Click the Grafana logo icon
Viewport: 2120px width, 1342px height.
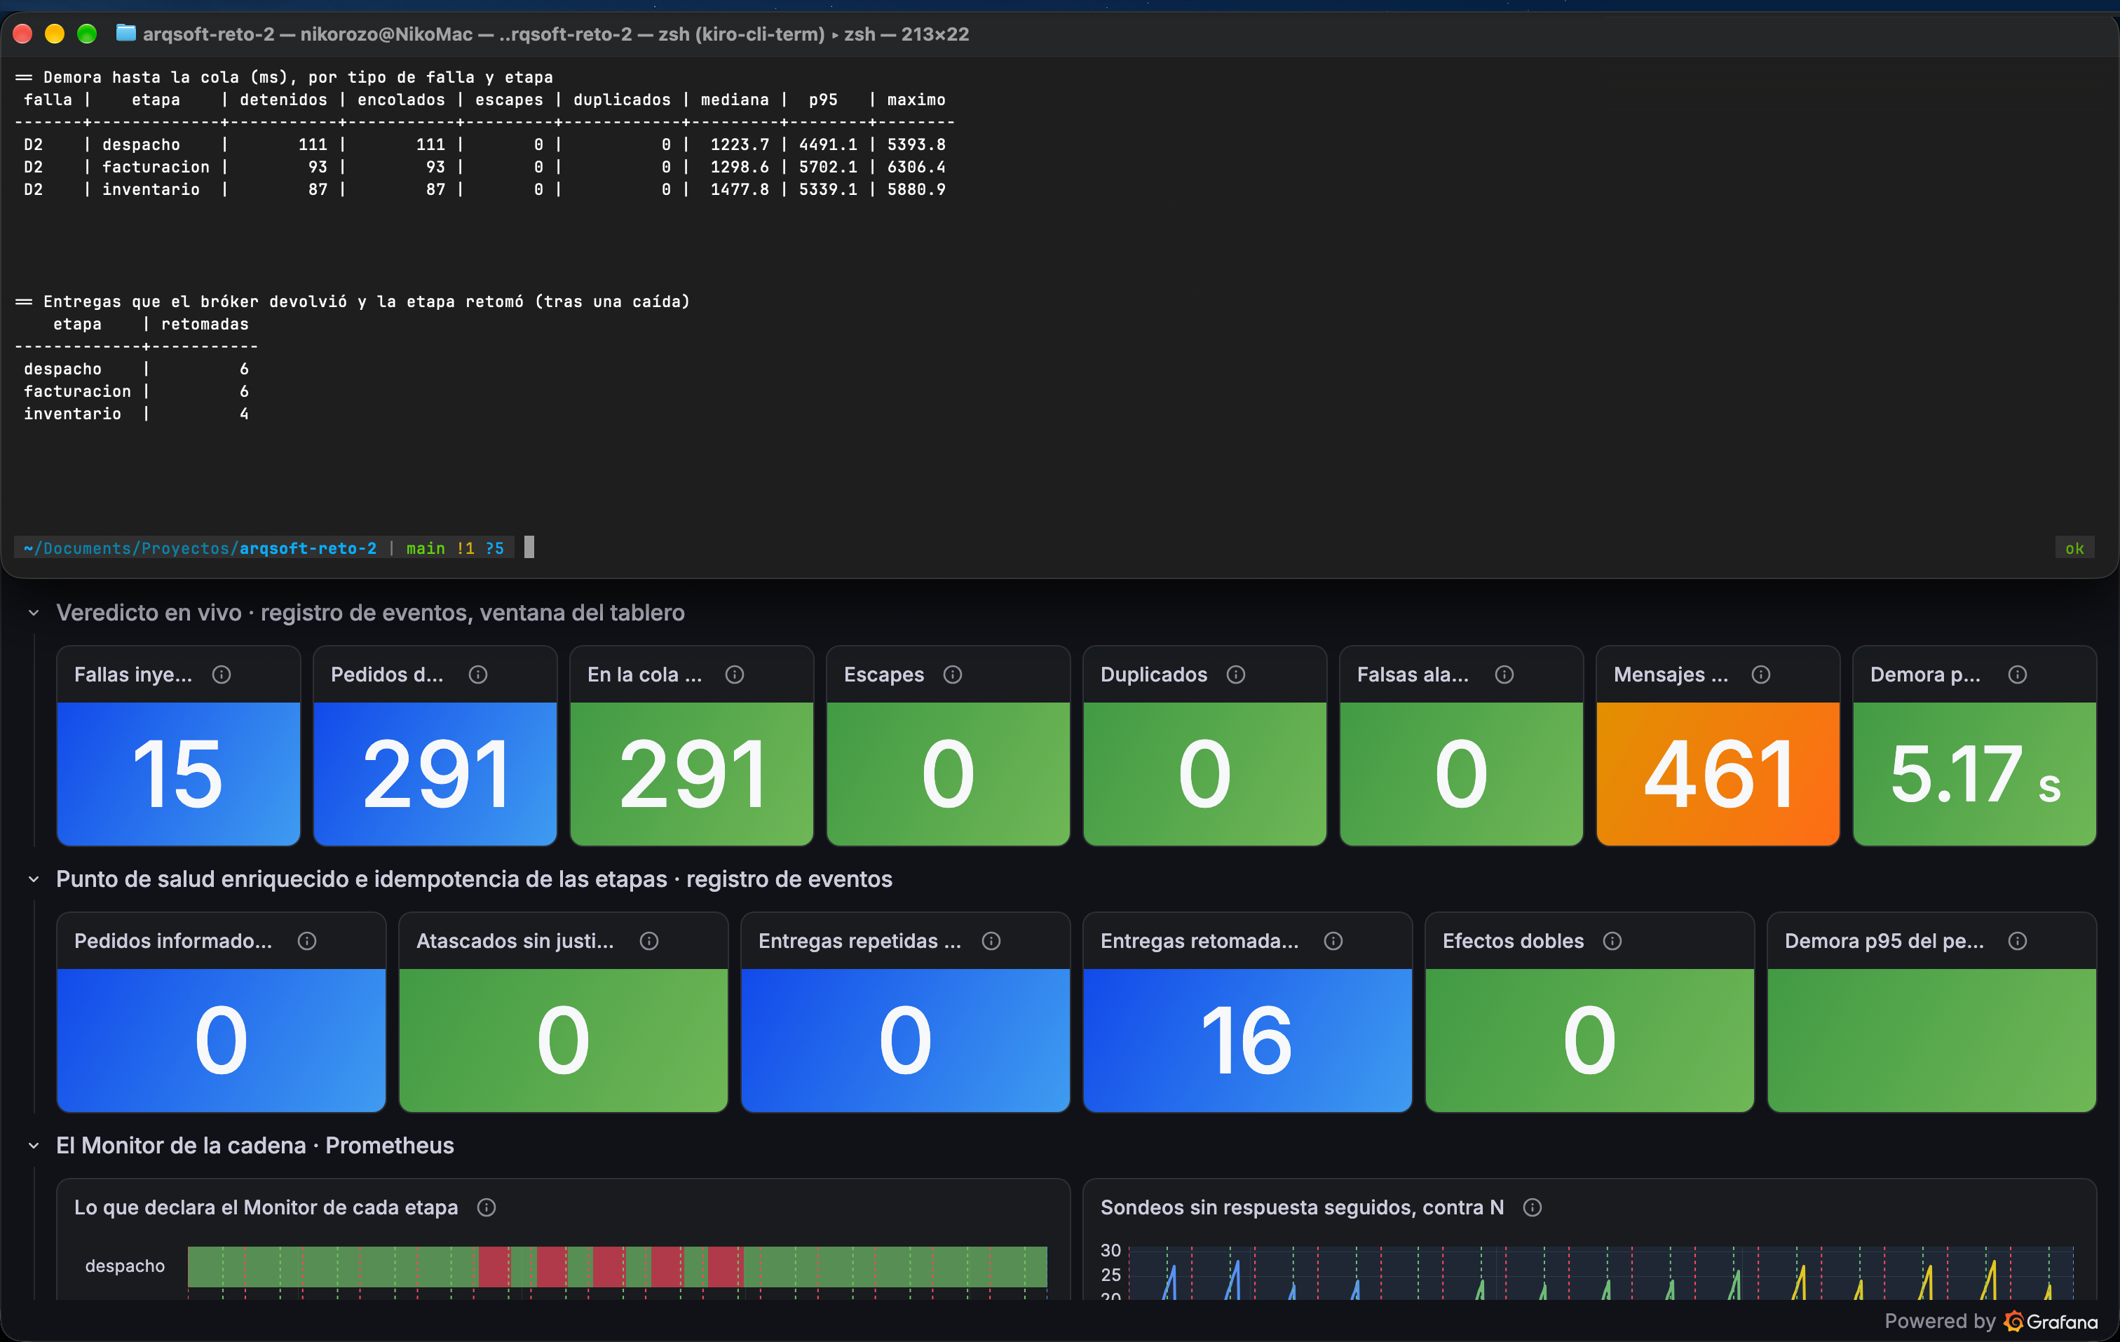(x=2013, y=1321)
